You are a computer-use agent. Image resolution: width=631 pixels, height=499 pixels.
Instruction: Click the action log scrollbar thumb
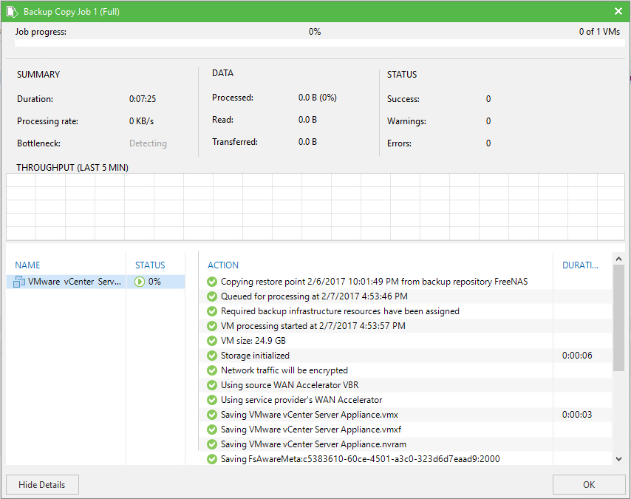[x=618, y=318]
